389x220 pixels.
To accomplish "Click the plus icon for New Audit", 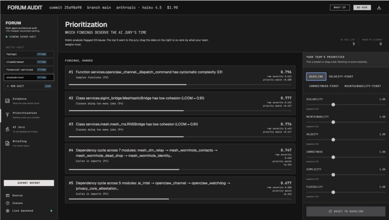I will click(x=8, y=86).
